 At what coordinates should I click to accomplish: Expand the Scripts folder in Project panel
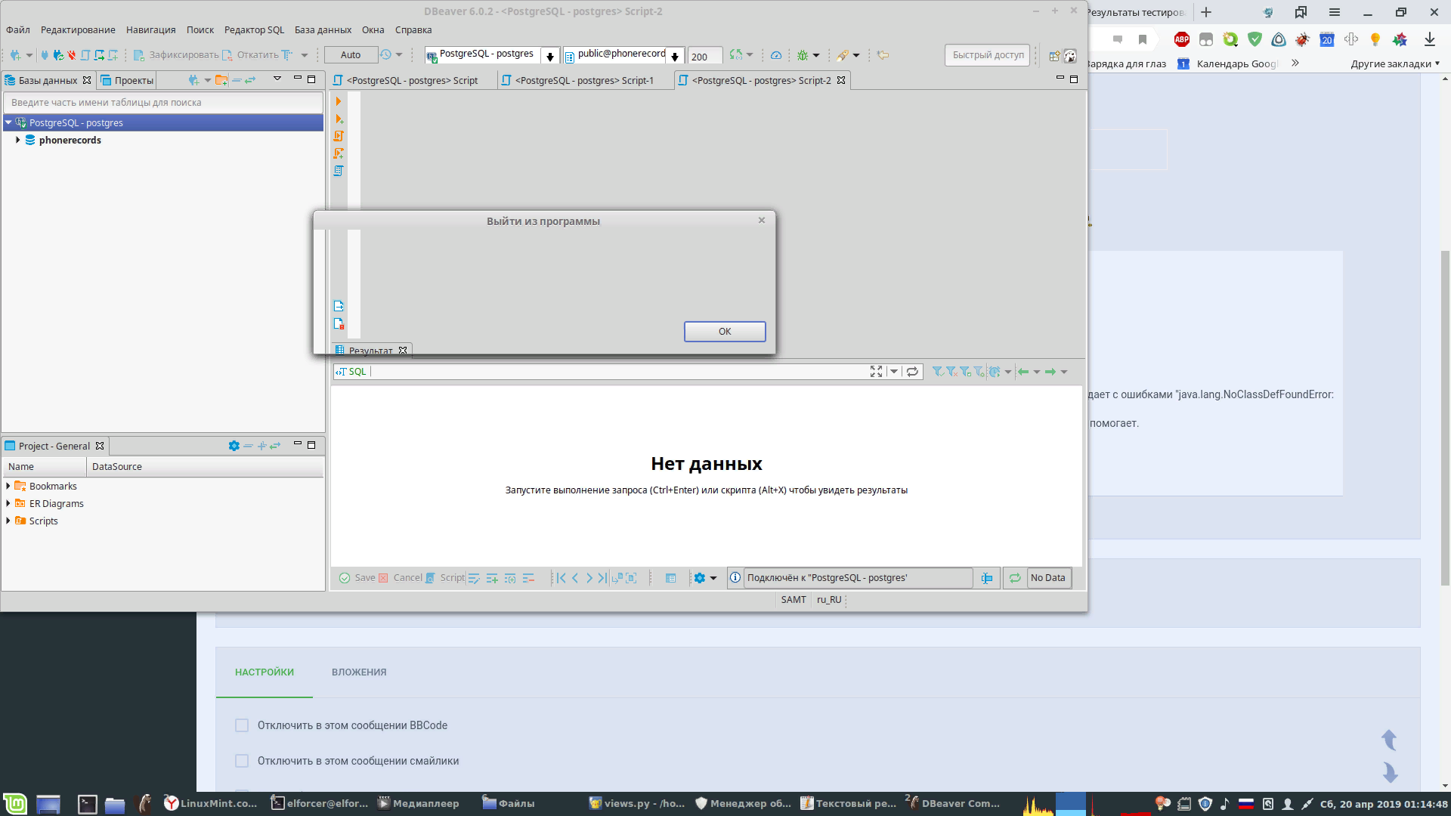pyautogui.click(x=8, y=521)
